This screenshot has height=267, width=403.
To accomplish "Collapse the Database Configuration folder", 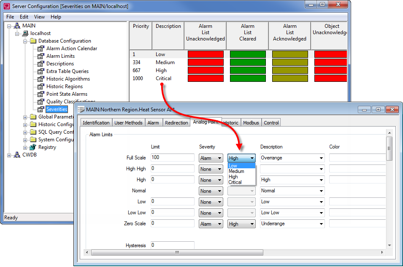I will (25, 41).
